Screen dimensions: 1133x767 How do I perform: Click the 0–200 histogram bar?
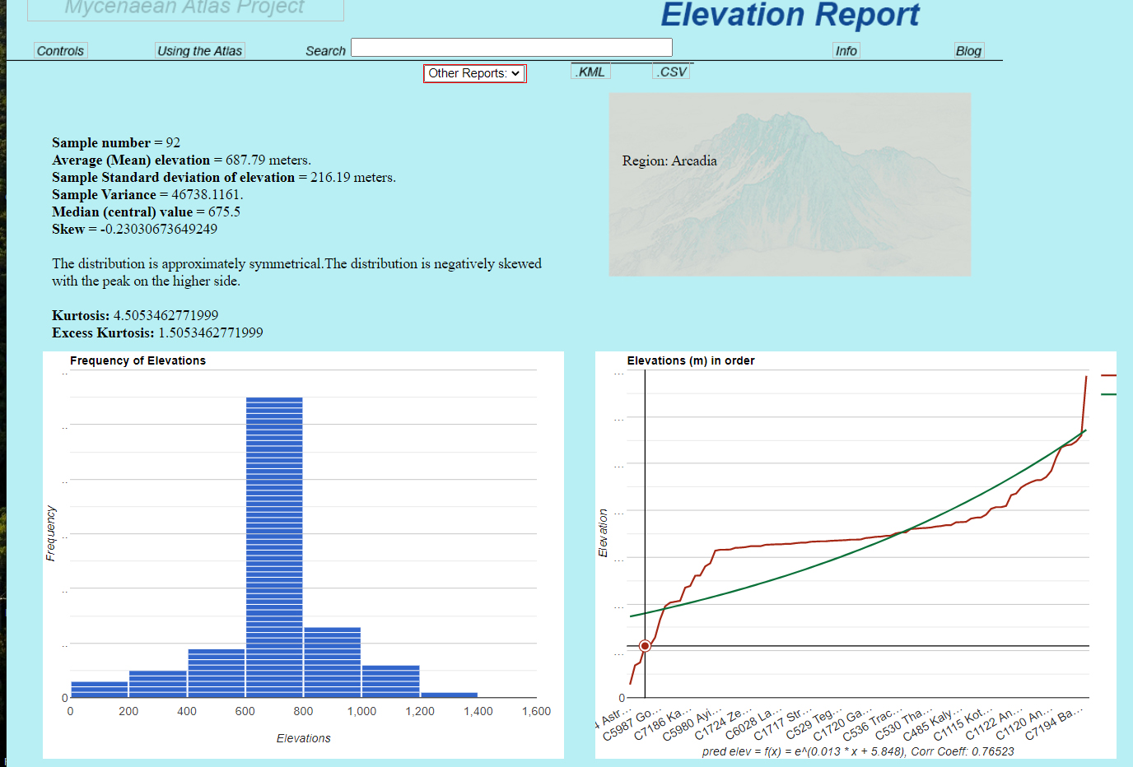tap(99, 690)
